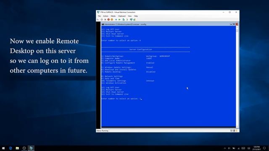Image resolution: width=269 pixels, height=151 pixels.
Task: Maximize the inner cmd.exe sconfig window
Action: click(x=234, y=24)
